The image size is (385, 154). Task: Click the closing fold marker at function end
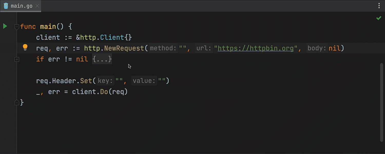coord(17,102)
